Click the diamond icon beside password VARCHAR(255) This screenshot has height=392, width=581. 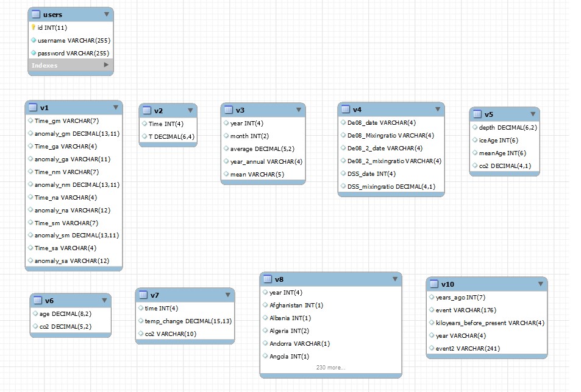(34, 53)
